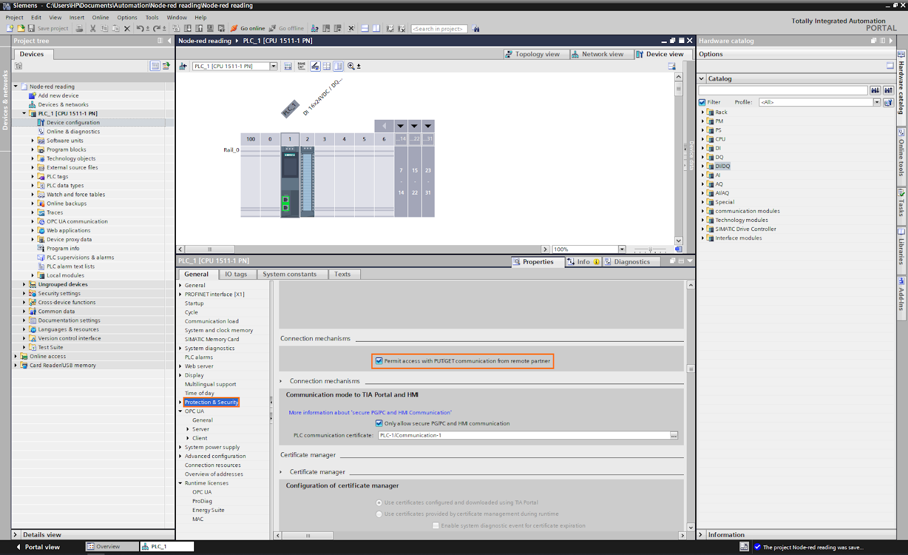This screenshot has width=908, height=555.
Task: Expand the DI/DQ catalog folder
Action: point(703,166)
